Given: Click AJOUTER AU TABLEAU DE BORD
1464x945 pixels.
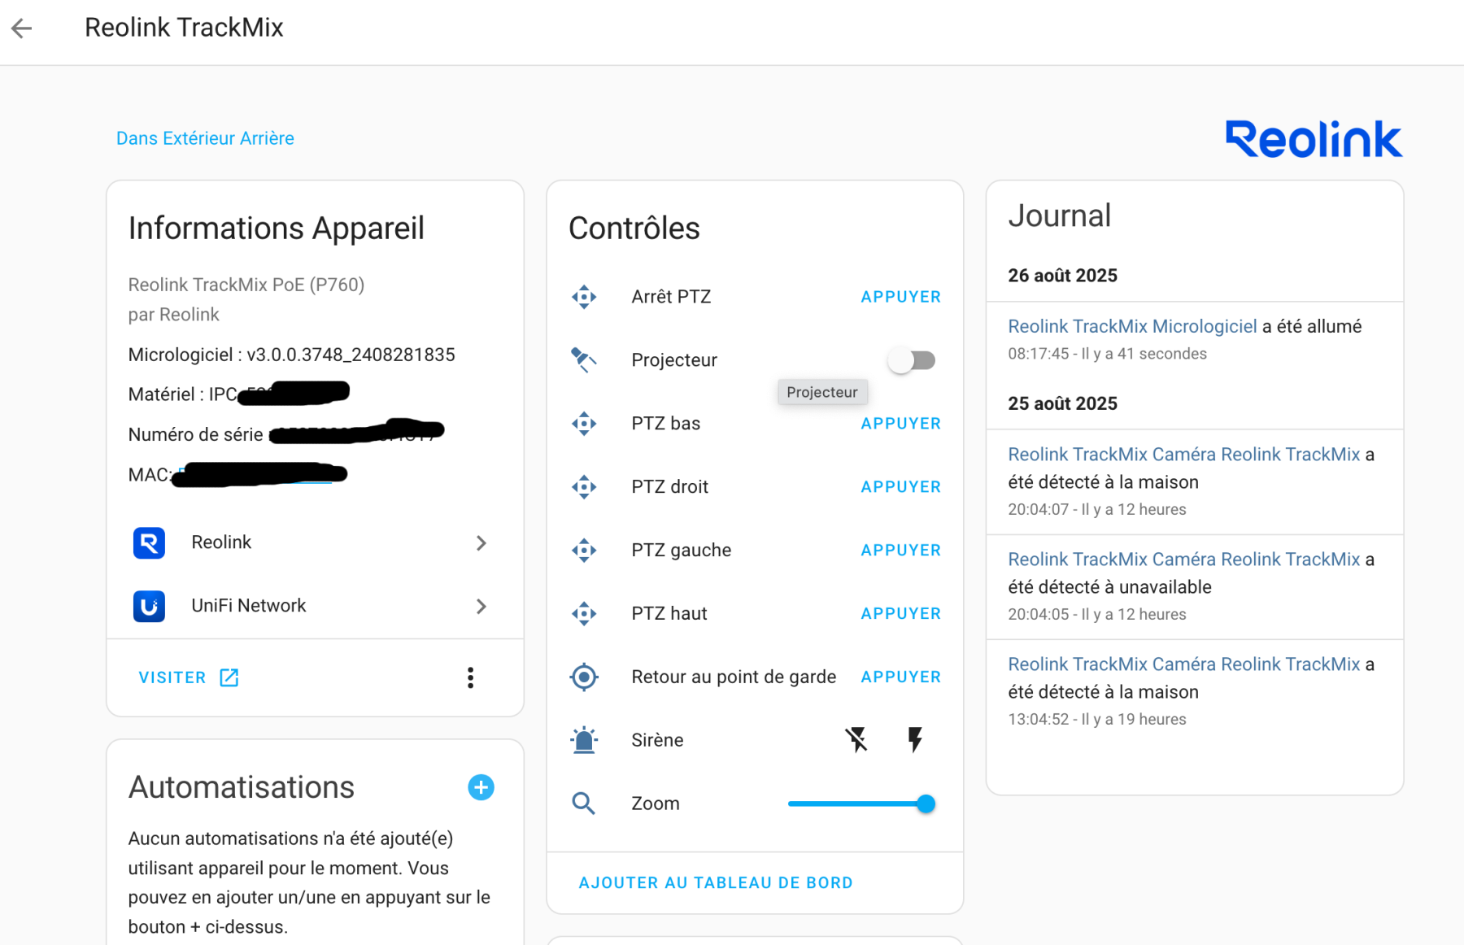Looking at the screenshot, I should point(716,883).
